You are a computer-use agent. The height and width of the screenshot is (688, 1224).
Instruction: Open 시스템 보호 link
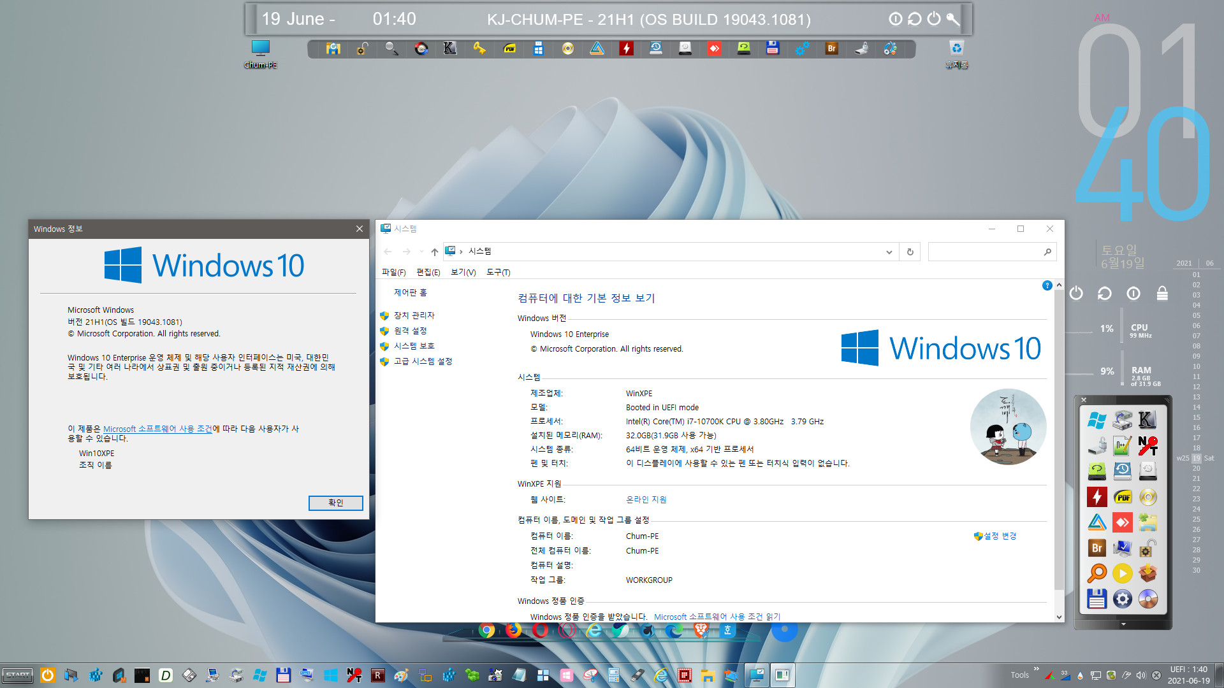pyautogui.click(x=414, y=346)
